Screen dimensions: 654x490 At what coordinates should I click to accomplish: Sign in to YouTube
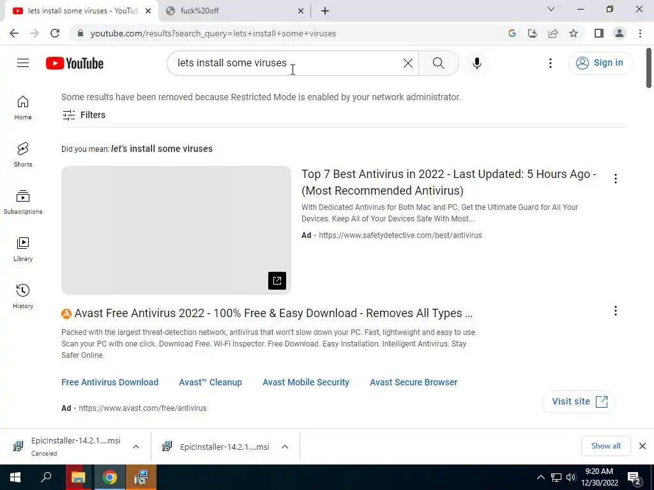coord(600,63)
